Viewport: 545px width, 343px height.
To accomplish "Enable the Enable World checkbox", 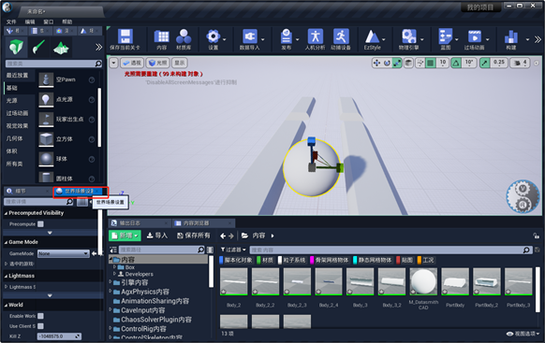I will click(x=40, y=316).
